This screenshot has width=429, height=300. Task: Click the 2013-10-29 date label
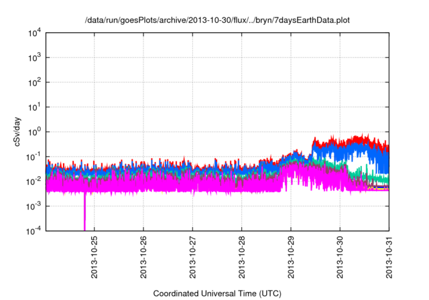[x=291, y=257]
